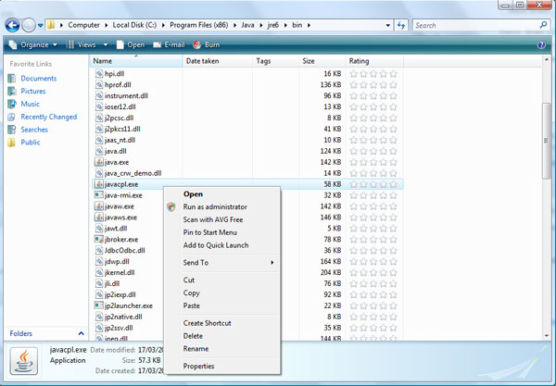Sort by the Rating column header
The image size is (556, 386).
click(374, 61)
